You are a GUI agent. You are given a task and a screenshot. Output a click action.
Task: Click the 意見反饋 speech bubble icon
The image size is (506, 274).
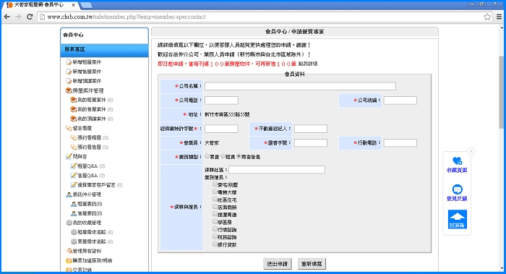click(458, 189)
